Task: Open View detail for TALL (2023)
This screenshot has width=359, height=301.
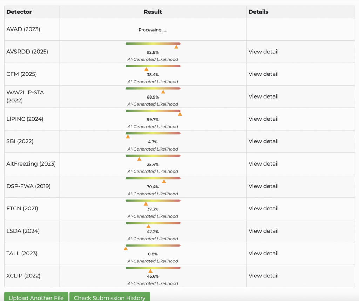Action: 263,253
